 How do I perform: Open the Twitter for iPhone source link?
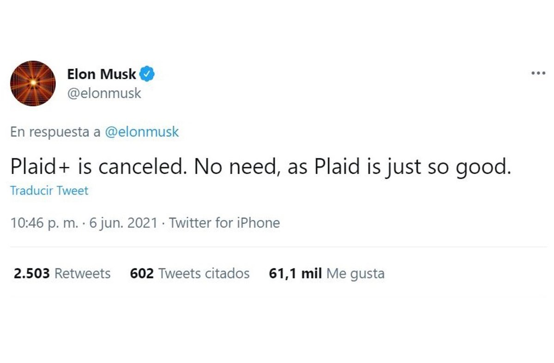(x=224, y=223)
